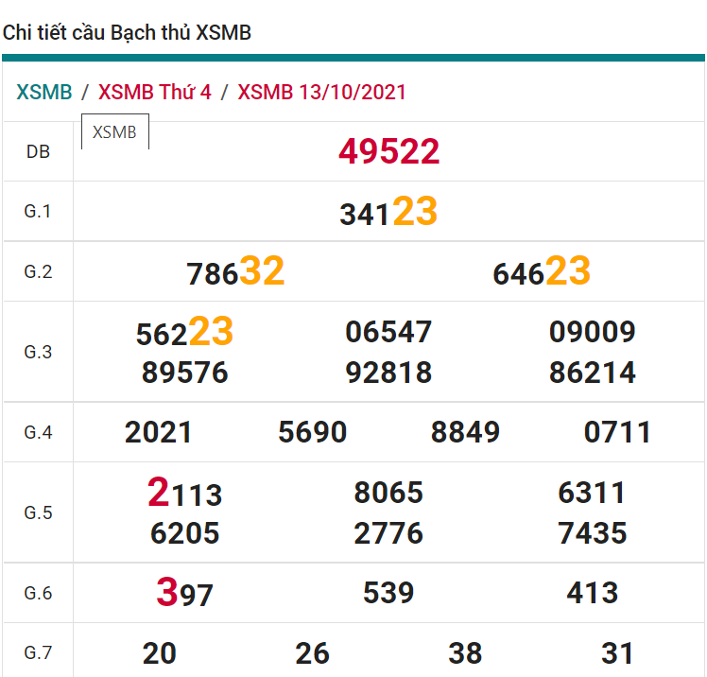Click the G.6 number 397
The width and height of the screenshot is (707, 677).
tap(184, 594)
